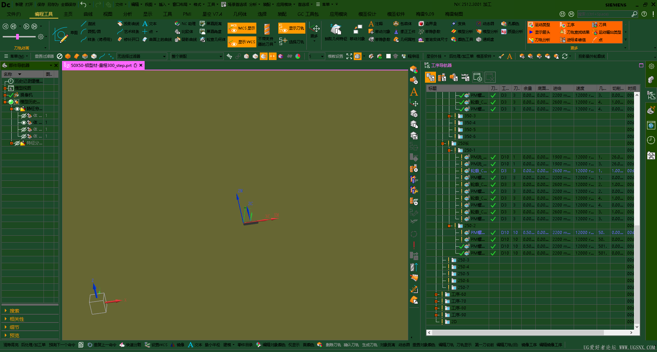
Task: Click the 草图 sketch tool icon
Action: click(x=61, y=35)
